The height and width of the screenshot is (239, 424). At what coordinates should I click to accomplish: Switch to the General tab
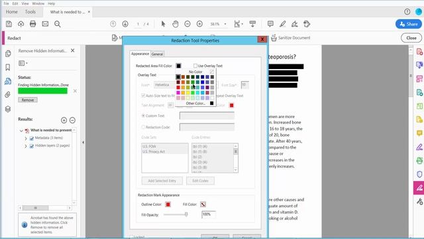tap(157, 54)
